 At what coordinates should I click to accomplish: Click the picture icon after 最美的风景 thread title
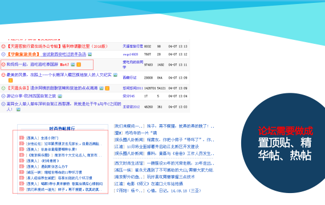click(x=115, y=75)
